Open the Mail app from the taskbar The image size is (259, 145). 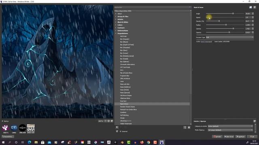coord(49,142)
